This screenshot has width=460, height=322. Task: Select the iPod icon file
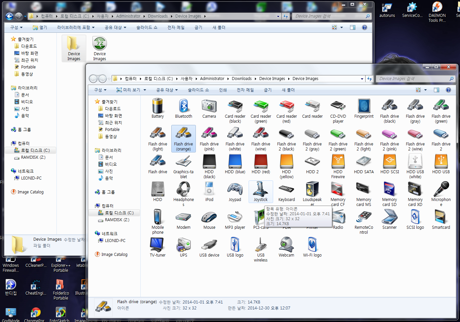[x=209, y=192]
